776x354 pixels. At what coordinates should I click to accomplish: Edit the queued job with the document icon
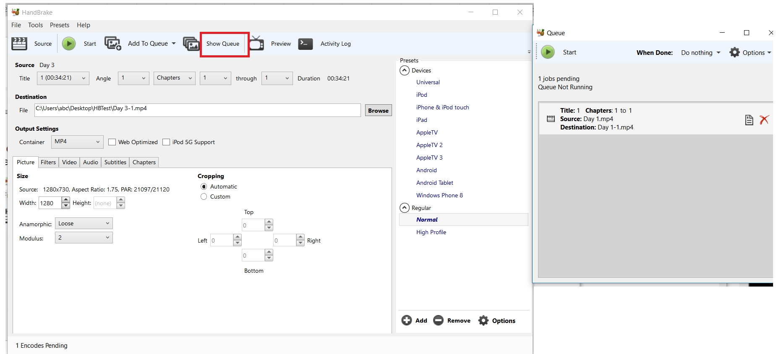749,120
